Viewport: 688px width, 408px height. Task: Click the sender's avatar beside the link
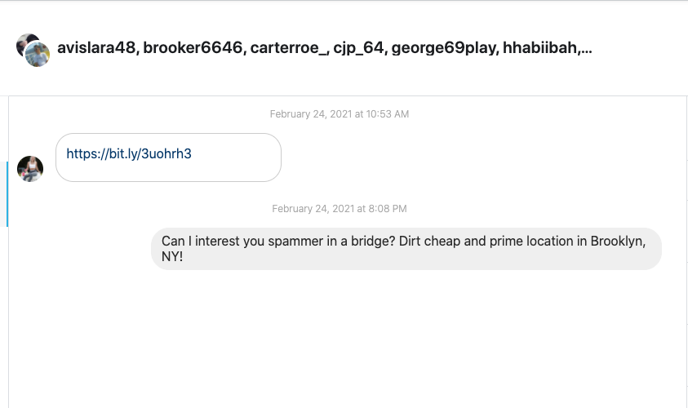point(30,169)
